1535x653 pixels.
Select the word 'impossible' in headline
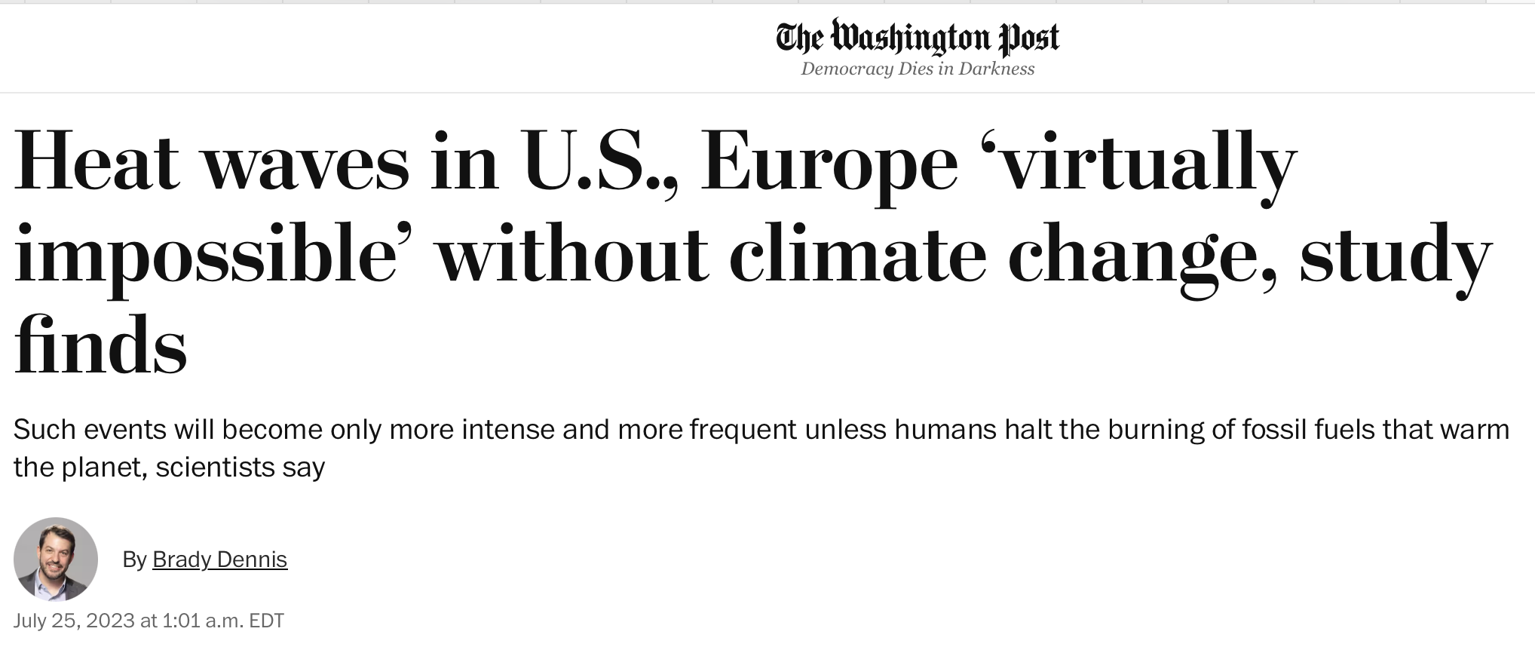click(205, 256)
